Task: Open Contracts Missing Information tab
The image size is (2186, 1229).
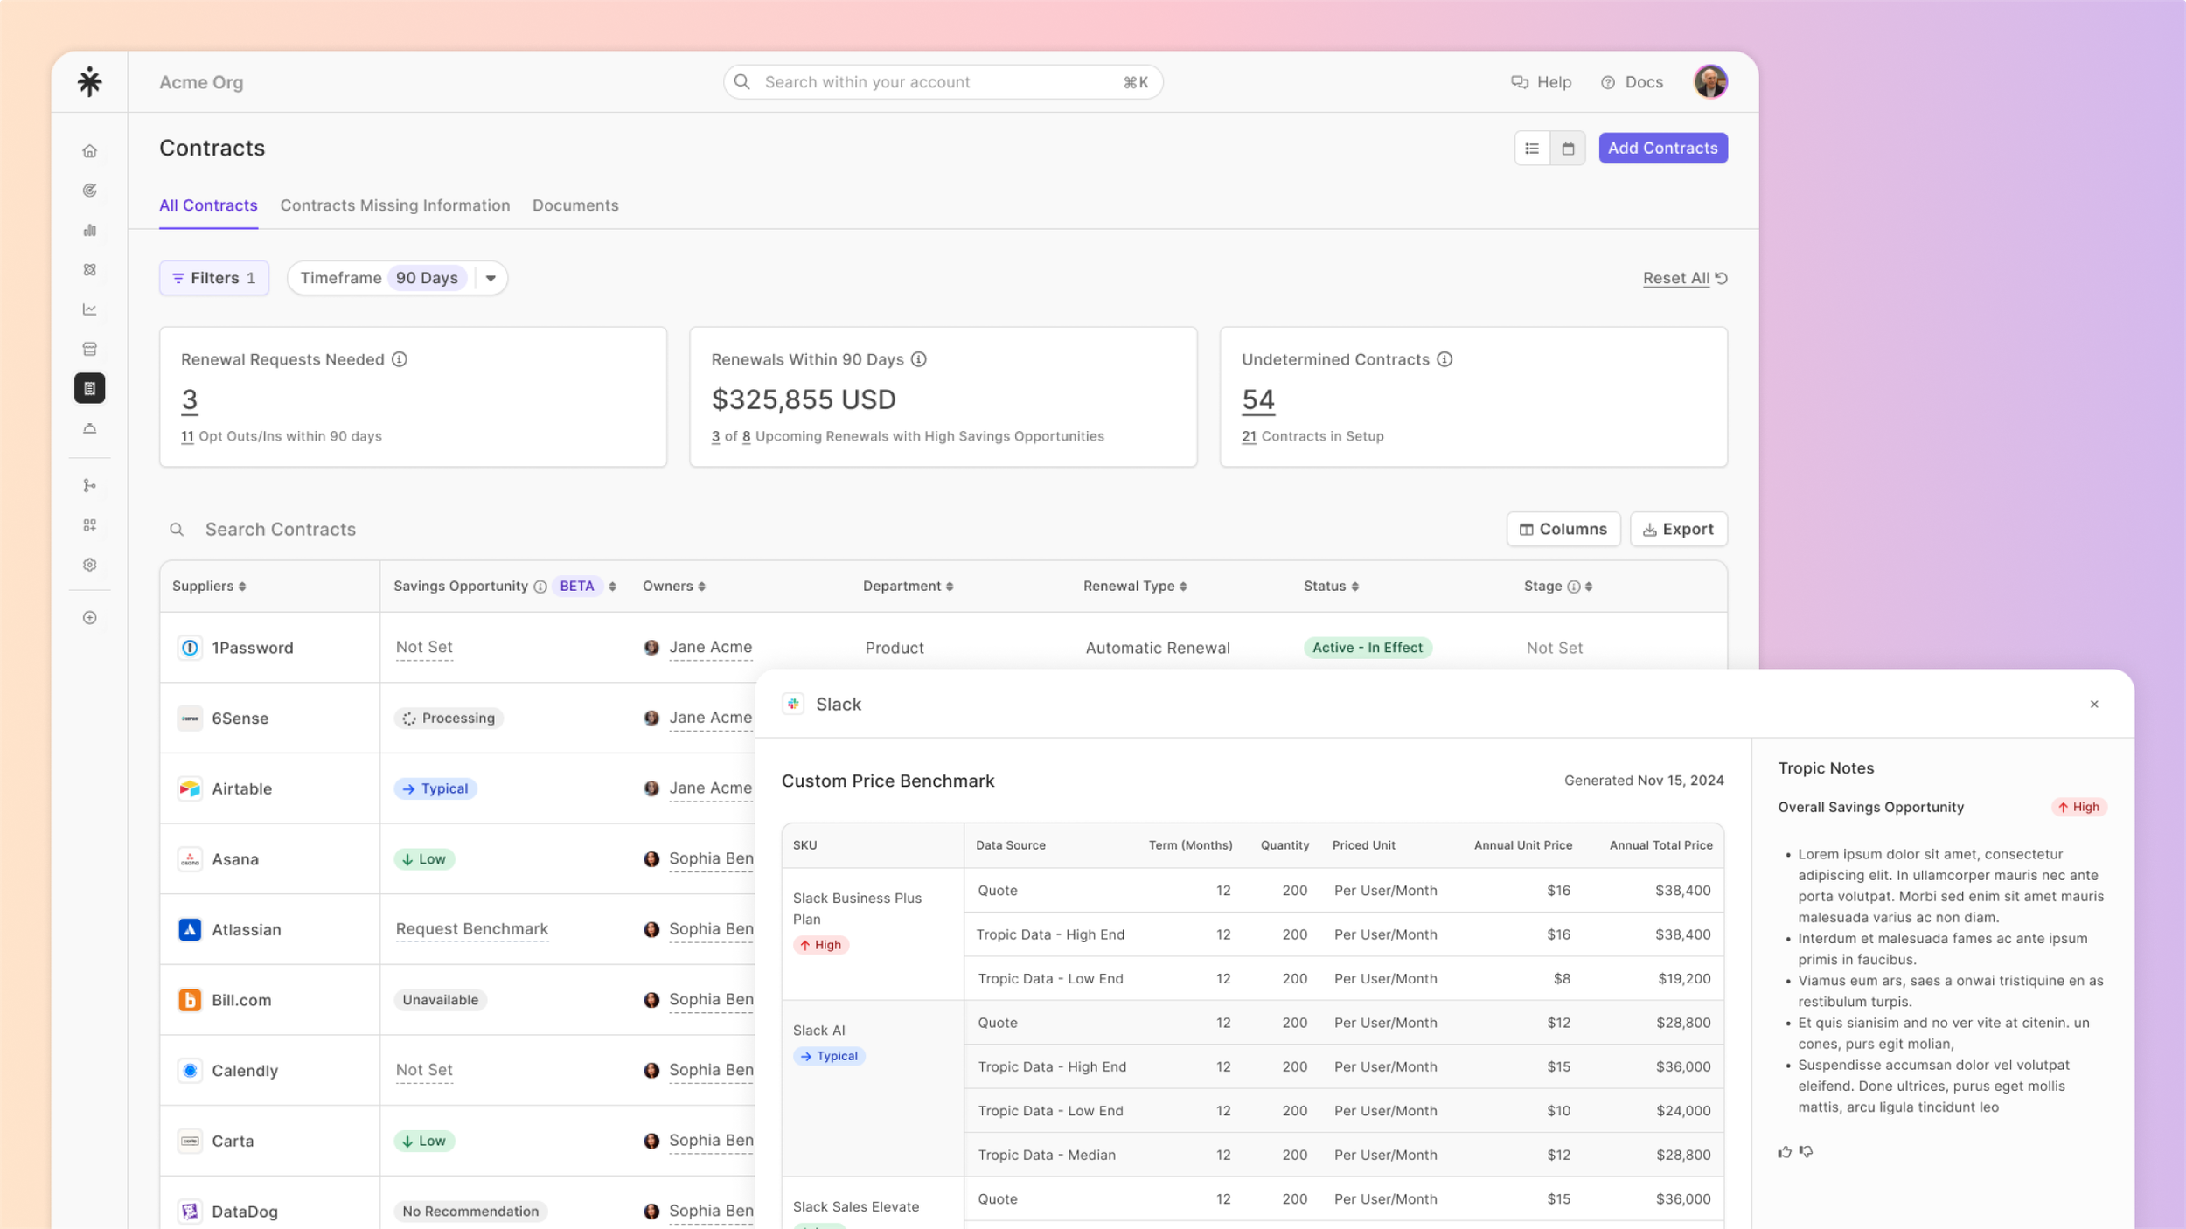Action: tap(394, 205)
